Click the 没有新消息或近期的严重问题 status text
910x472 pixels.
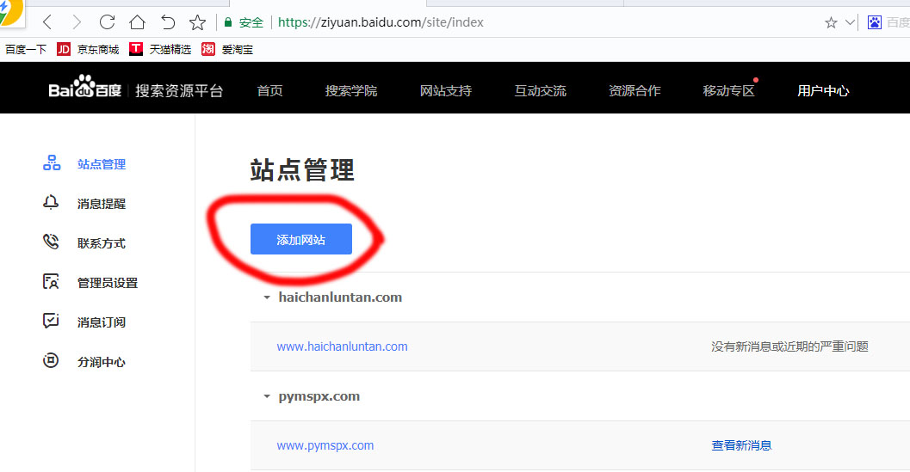click(789, 346)
